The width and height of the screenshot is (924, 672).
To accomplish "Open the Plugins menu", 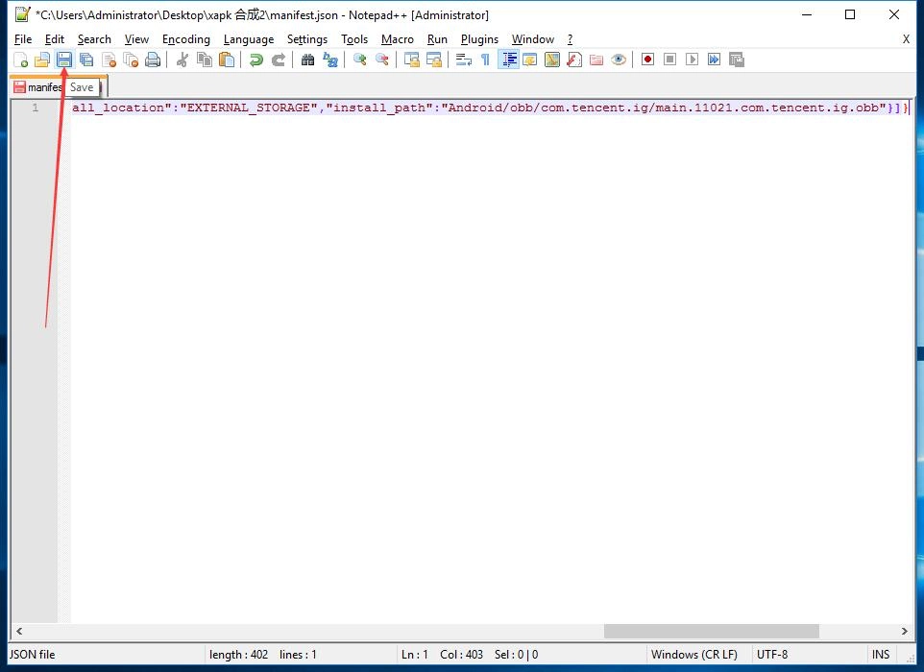I will tap(479, 39).
